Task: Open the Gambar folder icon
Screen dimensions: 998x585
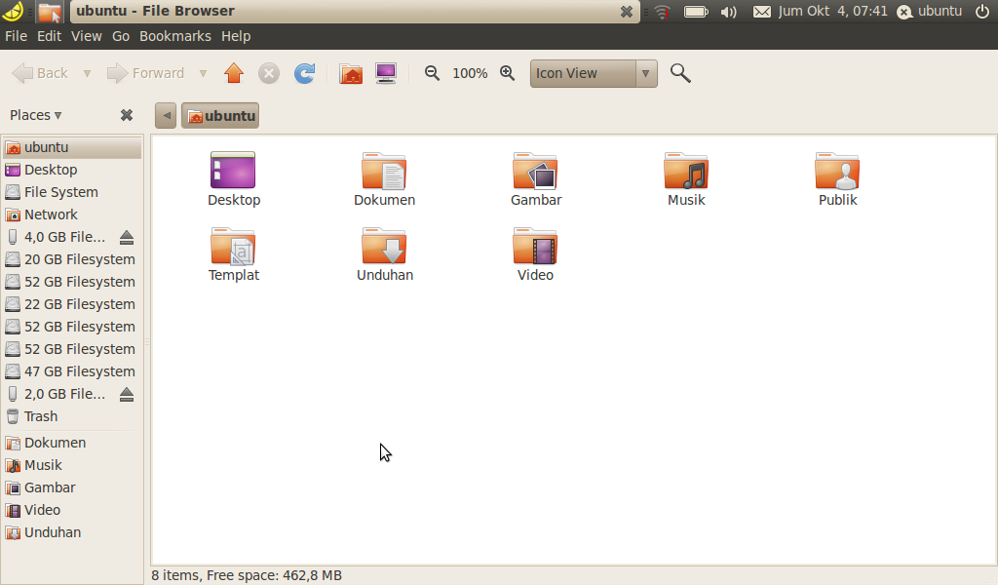Action: (535, 170)
